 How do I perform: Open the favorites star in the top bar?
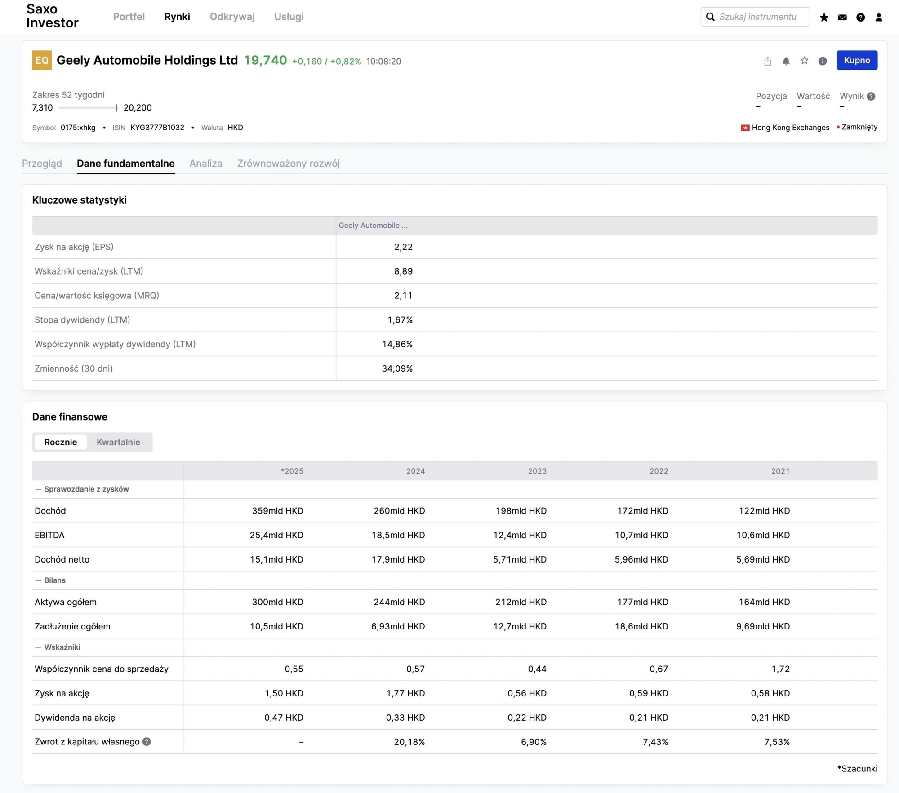(824, 17)
